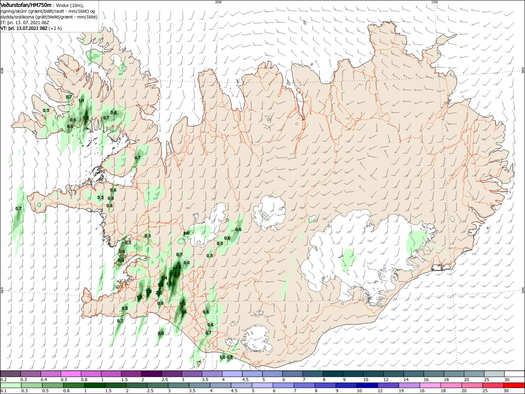Click the 'slydda/snjókoma (grátt/bleikt/grænt' description line
525x394 pixels.
pos(49,17)
